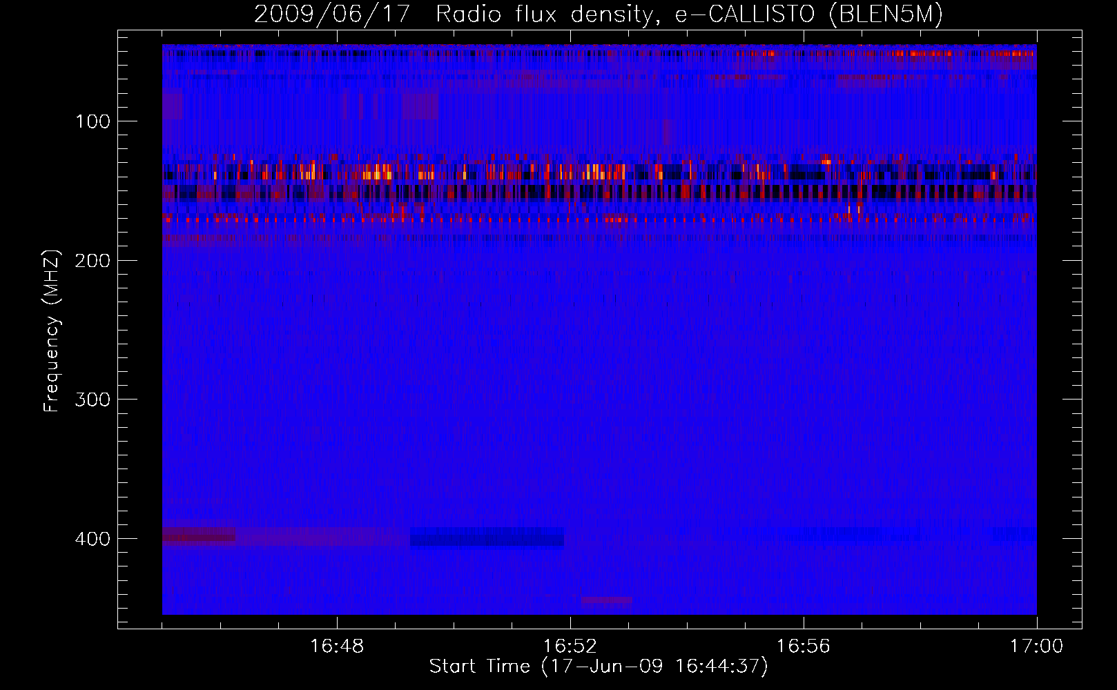Click the 16:56 time tick label
This screenshot has height=690, width=1117.
click(804, 647)
